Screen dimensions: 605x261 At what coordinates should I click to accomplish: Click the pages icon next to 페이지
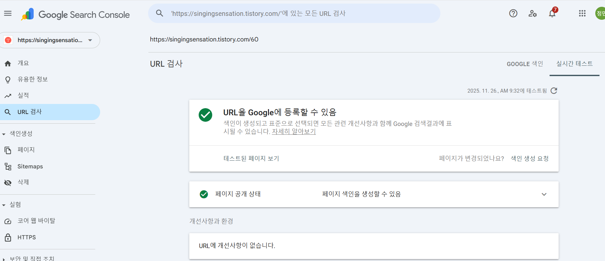coord(8,150)
